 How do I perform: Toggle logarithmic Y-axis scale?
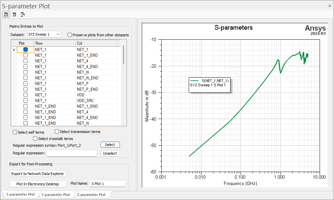pos(14,14)
